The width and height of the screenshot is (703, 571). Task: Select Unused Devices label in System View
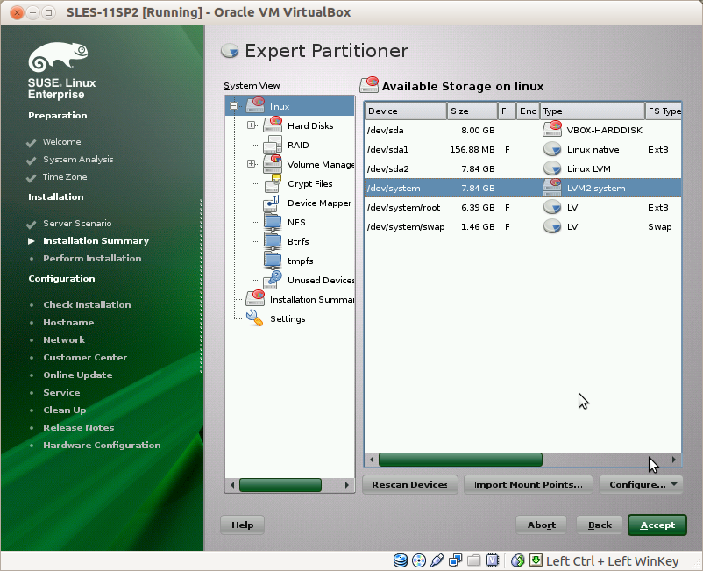(x=321, y=280)
